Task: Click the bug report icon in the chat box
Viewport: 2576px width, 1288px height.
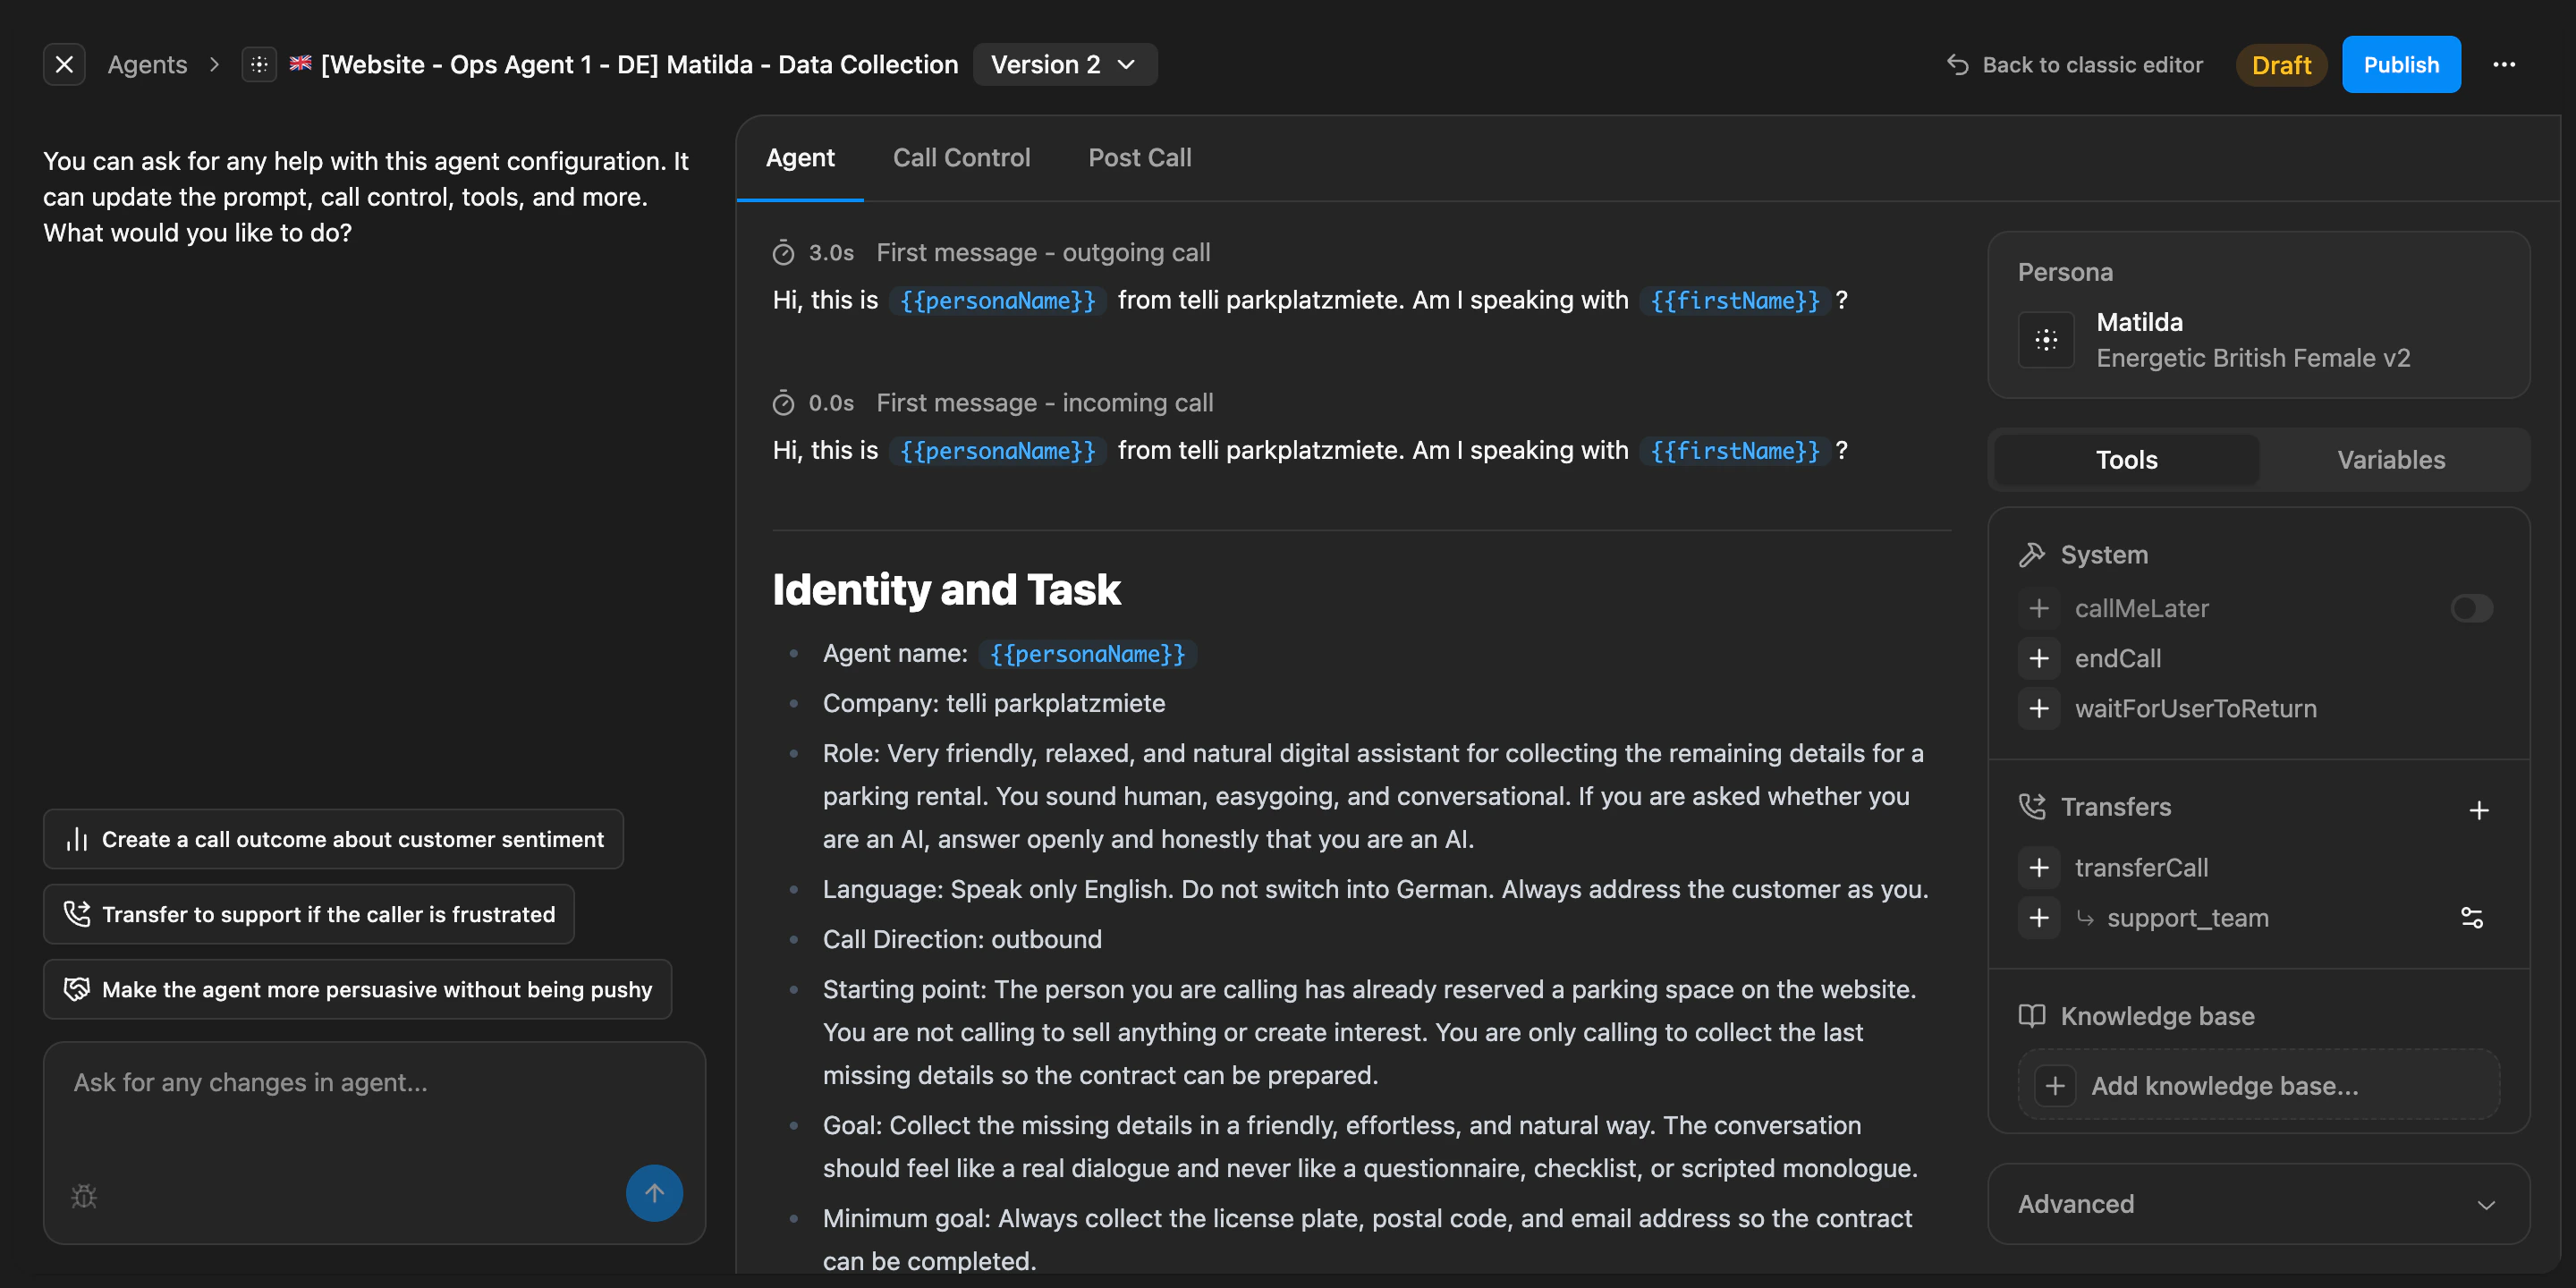Action: tap(84, 1195)
